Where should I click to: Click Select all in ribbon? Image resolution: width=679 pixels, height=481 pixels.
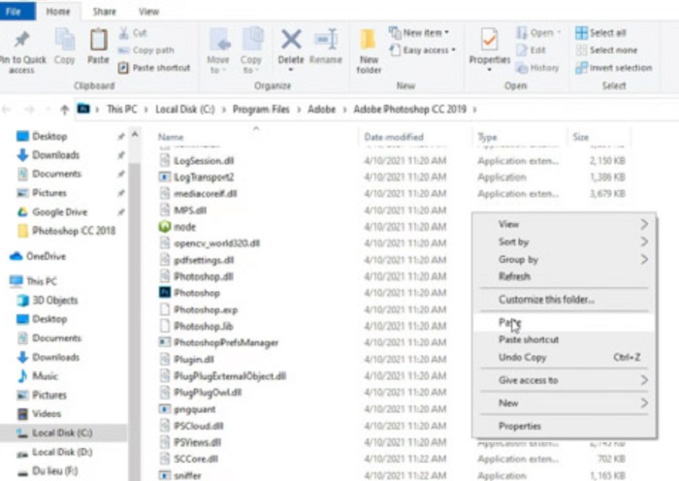click(600, 33)
